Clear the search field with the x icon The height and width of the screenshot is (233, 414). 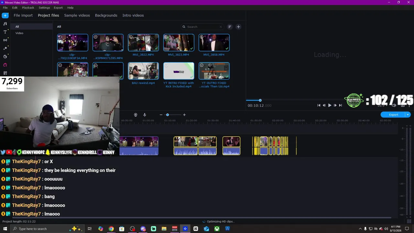(221, 27)
